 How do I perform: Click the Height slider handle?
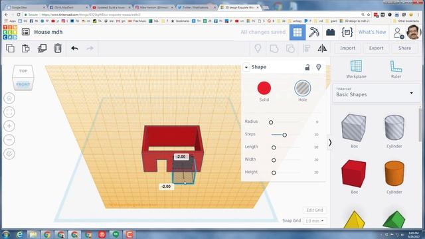pyautogui.click(x=274, y=173)
